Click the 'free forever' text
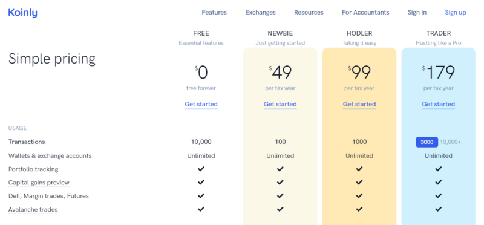This screenshot has width=484, height=225. tap(201, 88)
